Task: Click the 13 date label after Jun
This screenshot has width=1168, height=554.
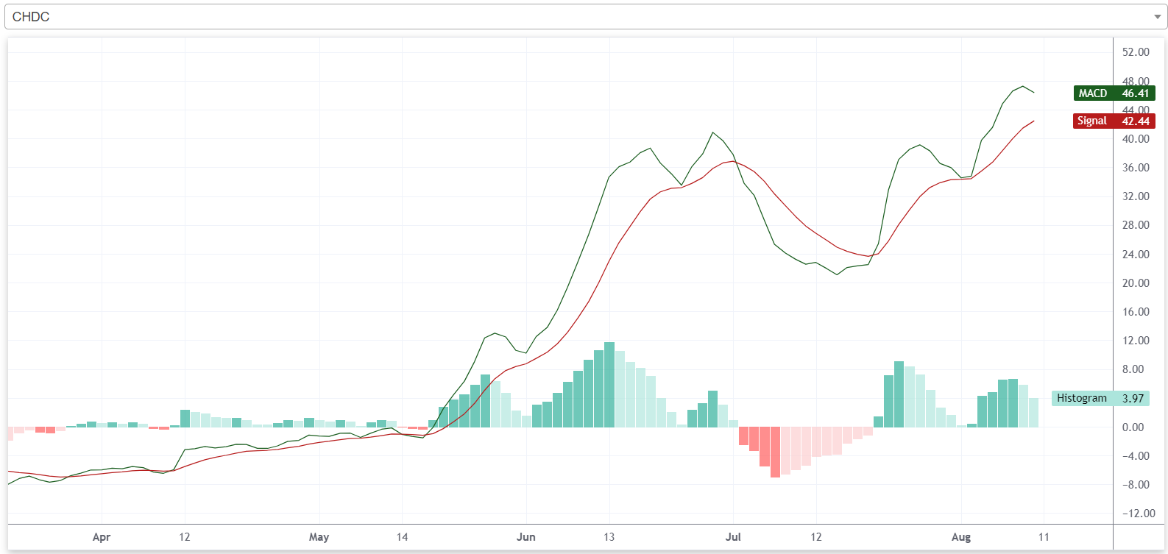Action: 609,537
